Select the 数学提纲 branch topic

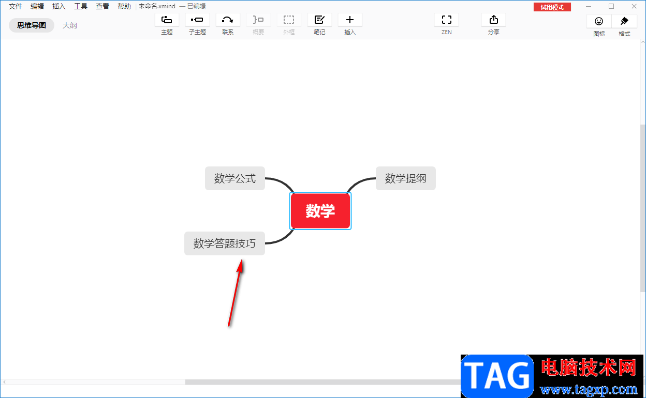click(x=406, y=178)
